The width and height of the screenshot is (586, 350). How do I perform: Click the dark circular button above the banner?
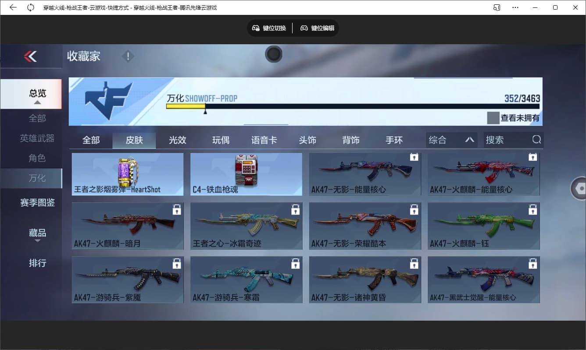274,54
